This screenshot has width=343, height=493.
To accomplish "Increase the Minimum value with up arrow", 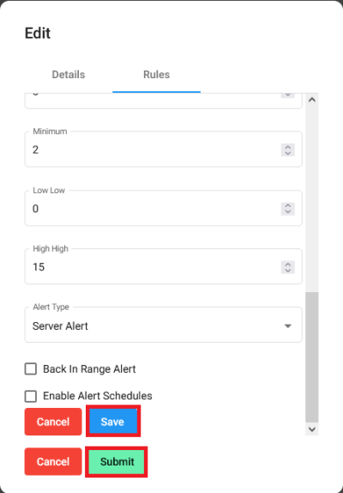I will point(288,147).
